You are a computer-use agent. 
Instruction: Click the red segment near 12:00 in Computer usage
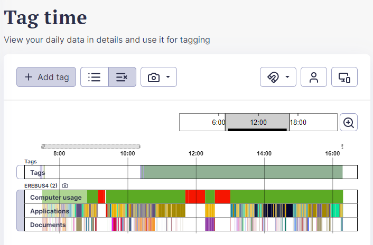tap(195, 197)
